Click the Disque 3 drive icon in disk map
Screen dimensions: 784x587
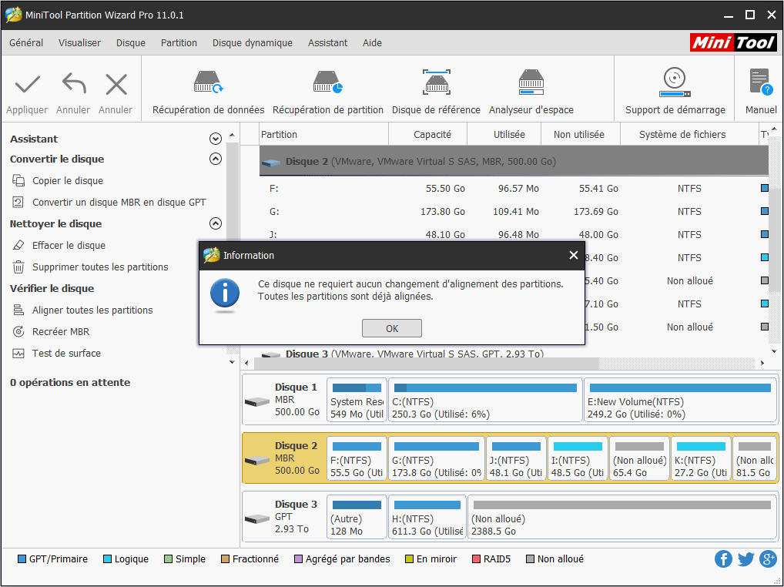coord(257,519)
